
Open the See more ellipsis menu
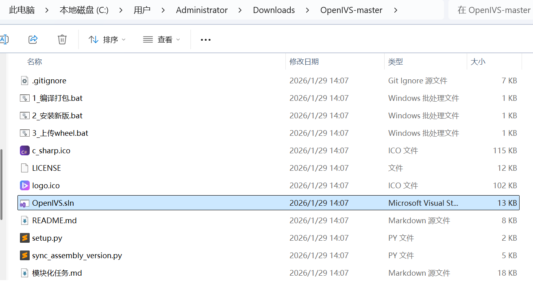206,40
